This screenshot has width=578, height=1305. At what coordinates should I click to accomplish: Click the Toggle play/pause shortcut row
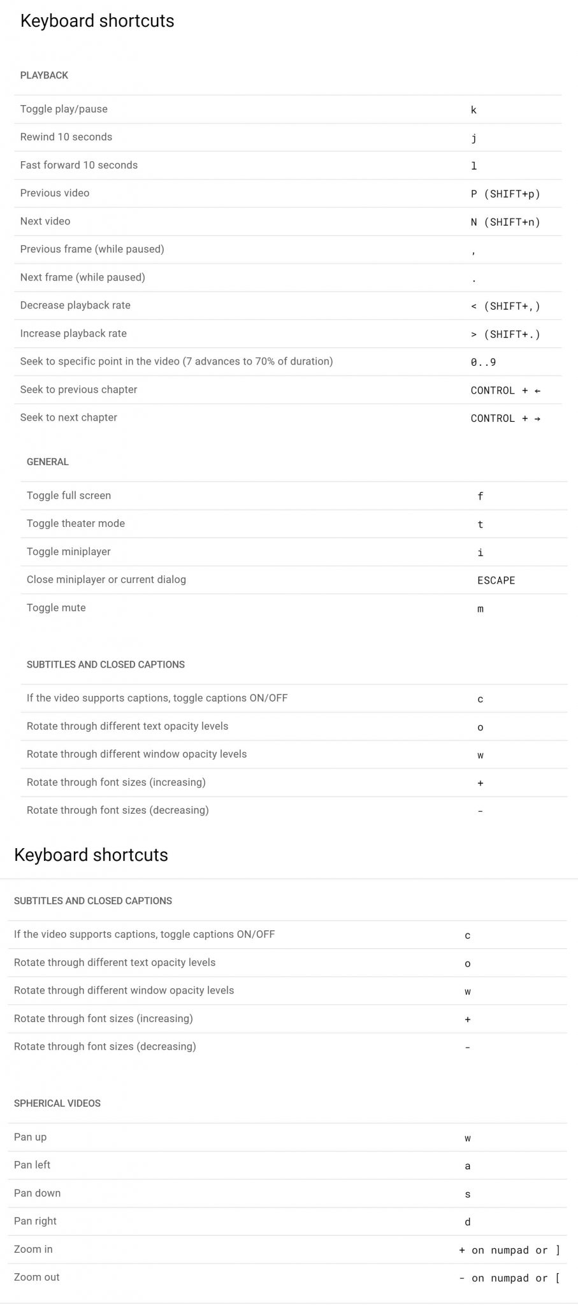coord(64,109)
